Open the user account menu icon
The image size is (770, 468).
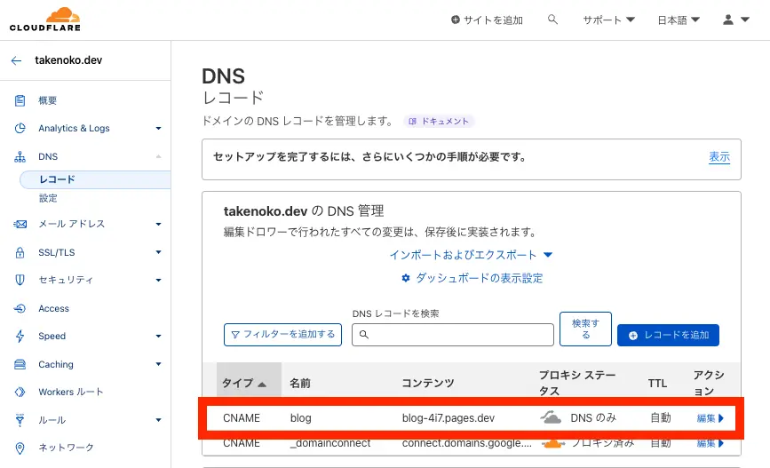pos(728,20)
